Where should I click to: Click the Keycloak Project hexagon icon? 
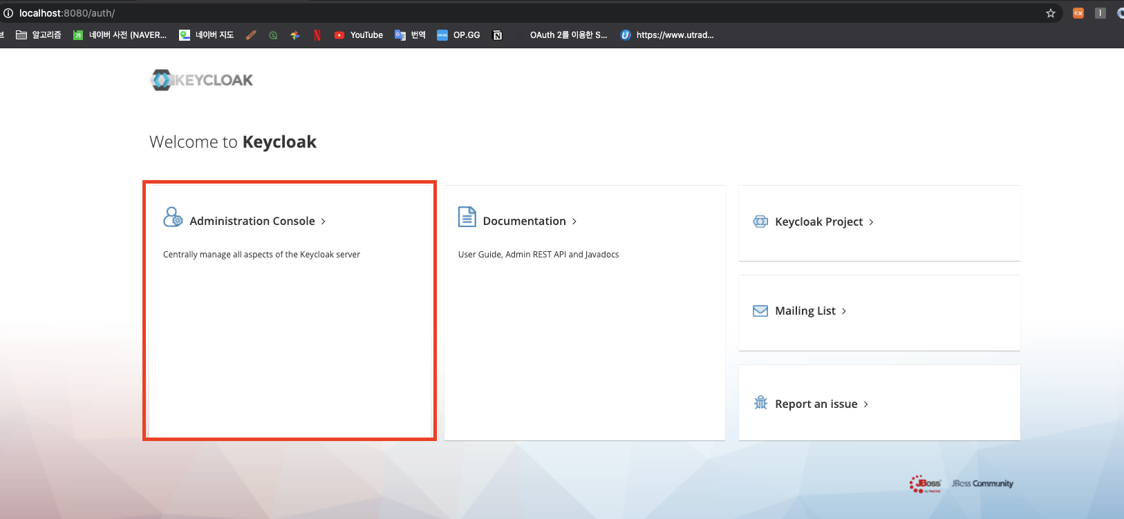tap(760, 222)
